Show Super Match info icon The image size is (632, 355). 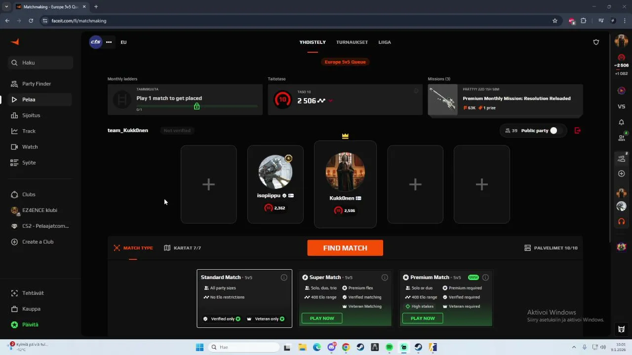(385, 278)
